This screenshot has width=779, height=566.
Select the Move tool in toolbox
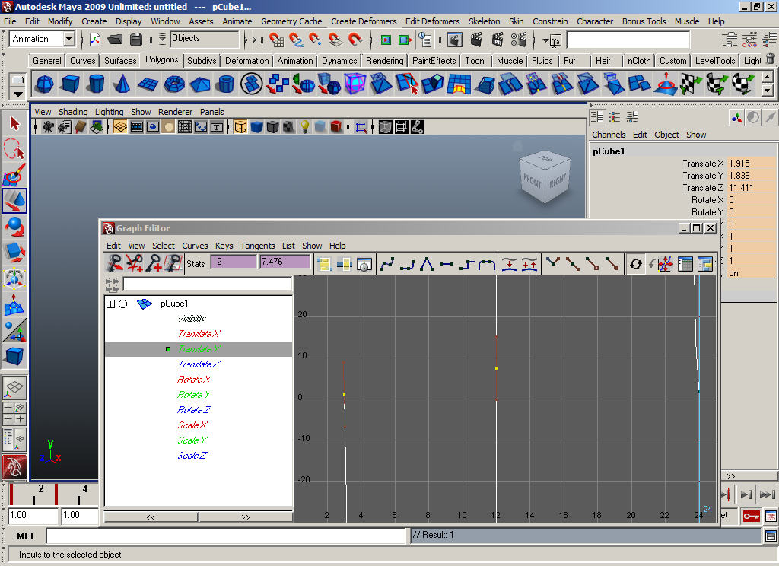[x=14, y=201]
